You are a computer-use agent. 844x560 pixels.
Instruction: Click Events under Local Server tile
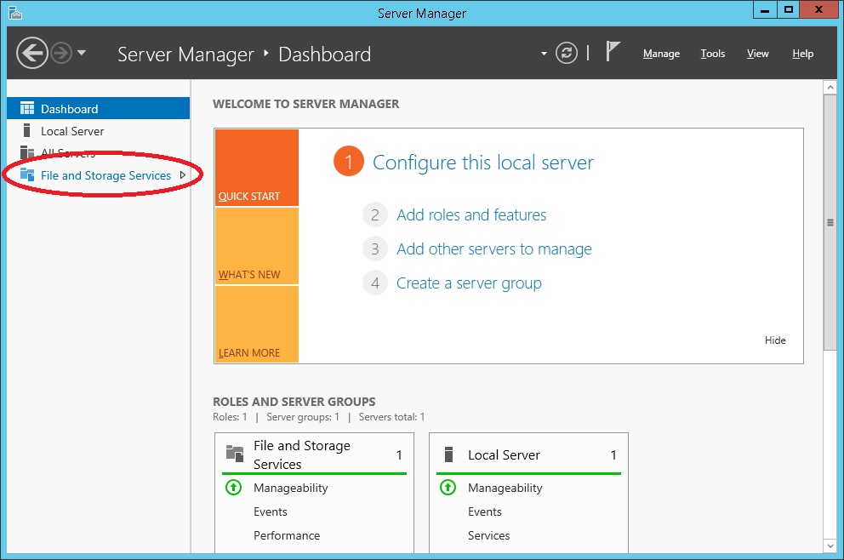pos(485,511)
